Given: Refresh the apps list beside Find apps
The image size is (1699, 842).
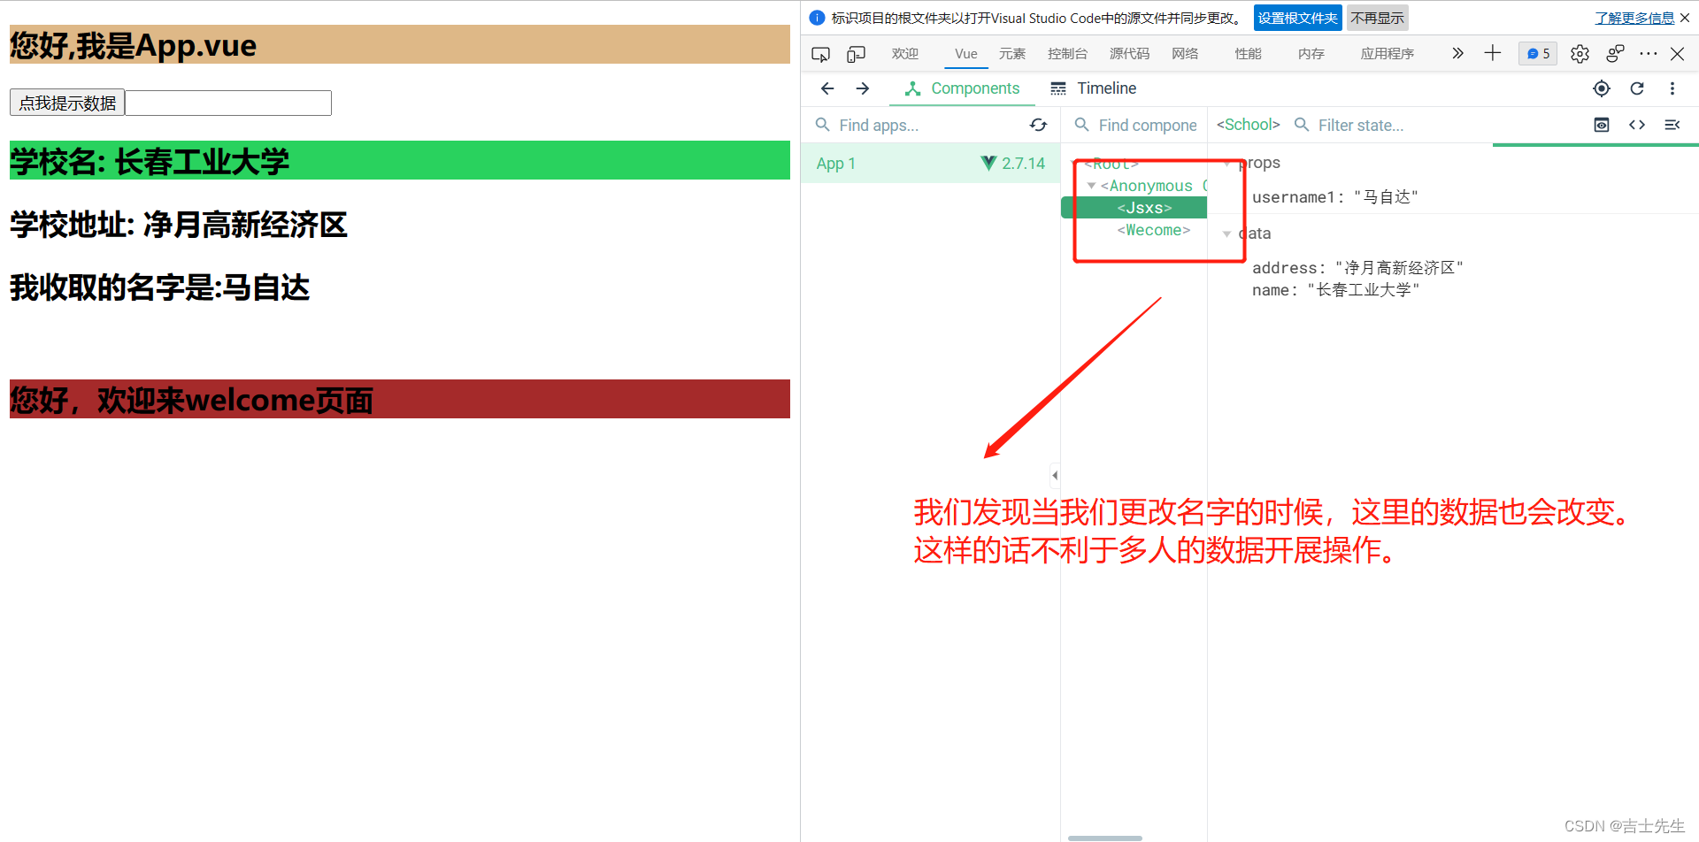Looking at the screenshot, I should tap(1039, 125).
